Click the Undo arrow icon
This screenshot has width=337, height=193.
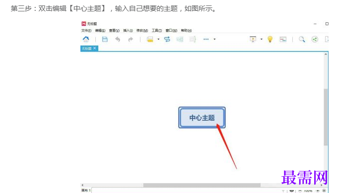pyautogui.click(x=118, y=39)
